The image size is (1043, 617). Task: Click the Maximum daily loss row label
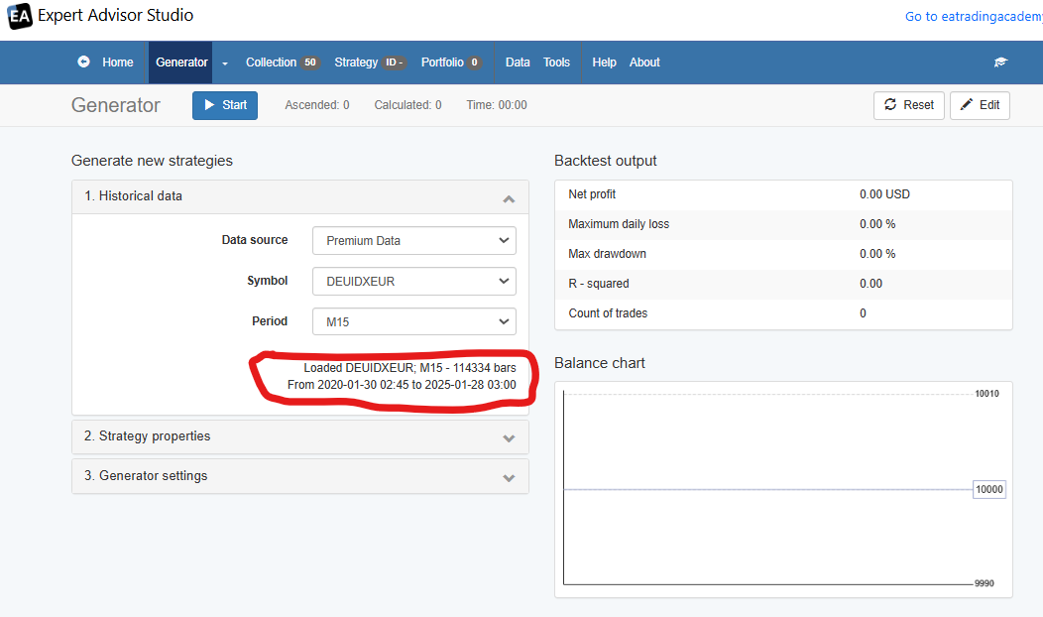click(x=619, y=224)
